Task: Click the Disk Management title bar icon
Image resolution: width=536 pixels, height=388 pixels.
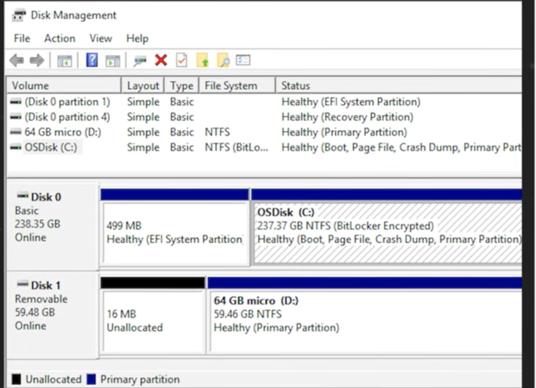Action: pyautogui.click(x=19, y=15)
